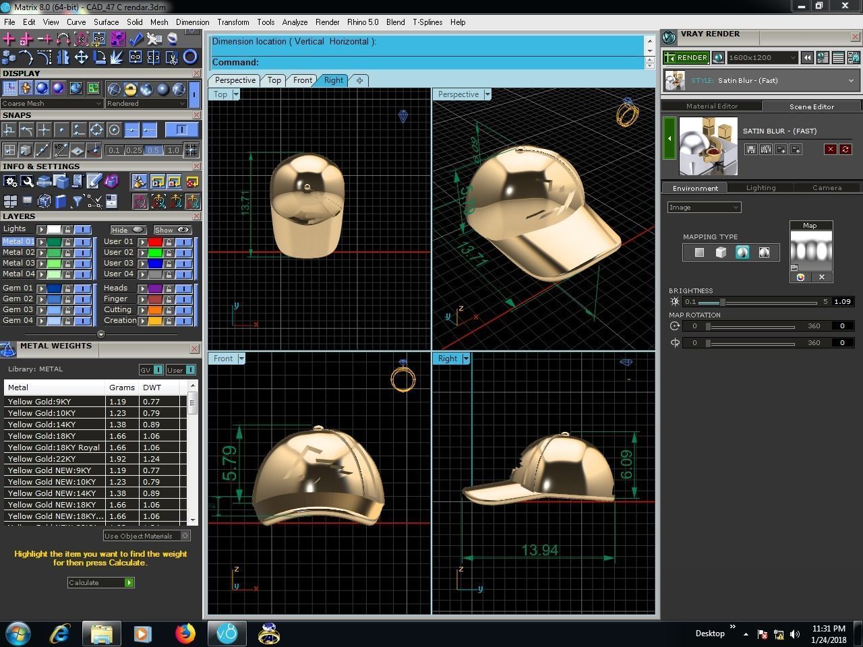Click the Hide layers button
863x647 pixels.
128,230
